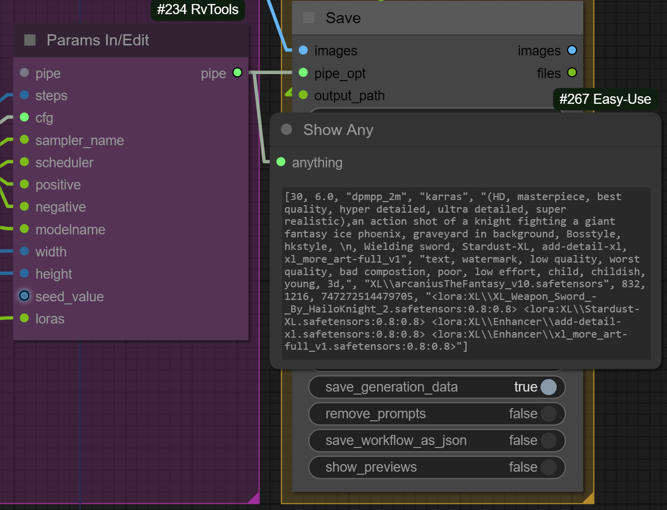Select the cfg input port
Viewport: 667px width, 510px height.
point(24,117)
